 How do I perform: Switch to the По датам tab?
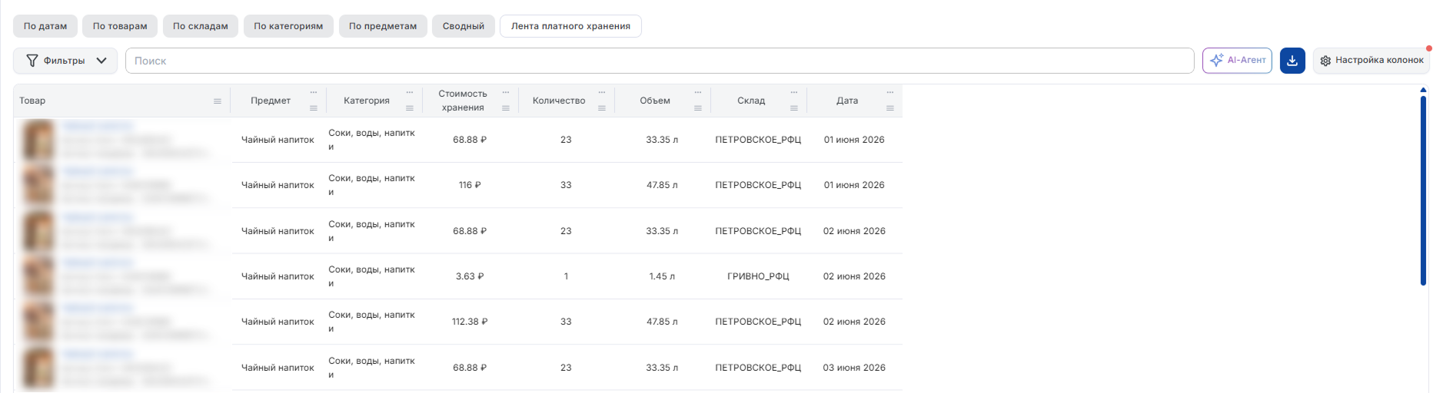(45, 26)
